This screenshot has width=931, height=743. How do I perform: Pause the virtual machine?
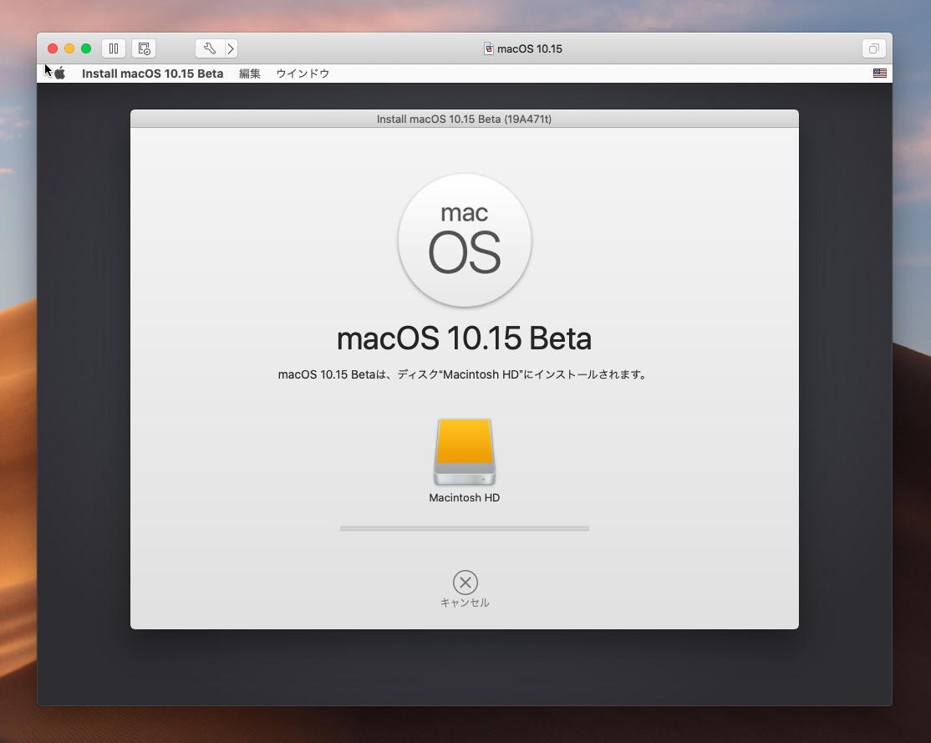114,48
